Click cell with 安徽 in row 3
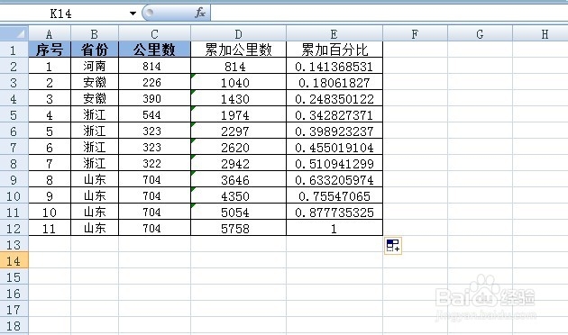Screen dimensions: 568x335 click(x=95, y=82)
